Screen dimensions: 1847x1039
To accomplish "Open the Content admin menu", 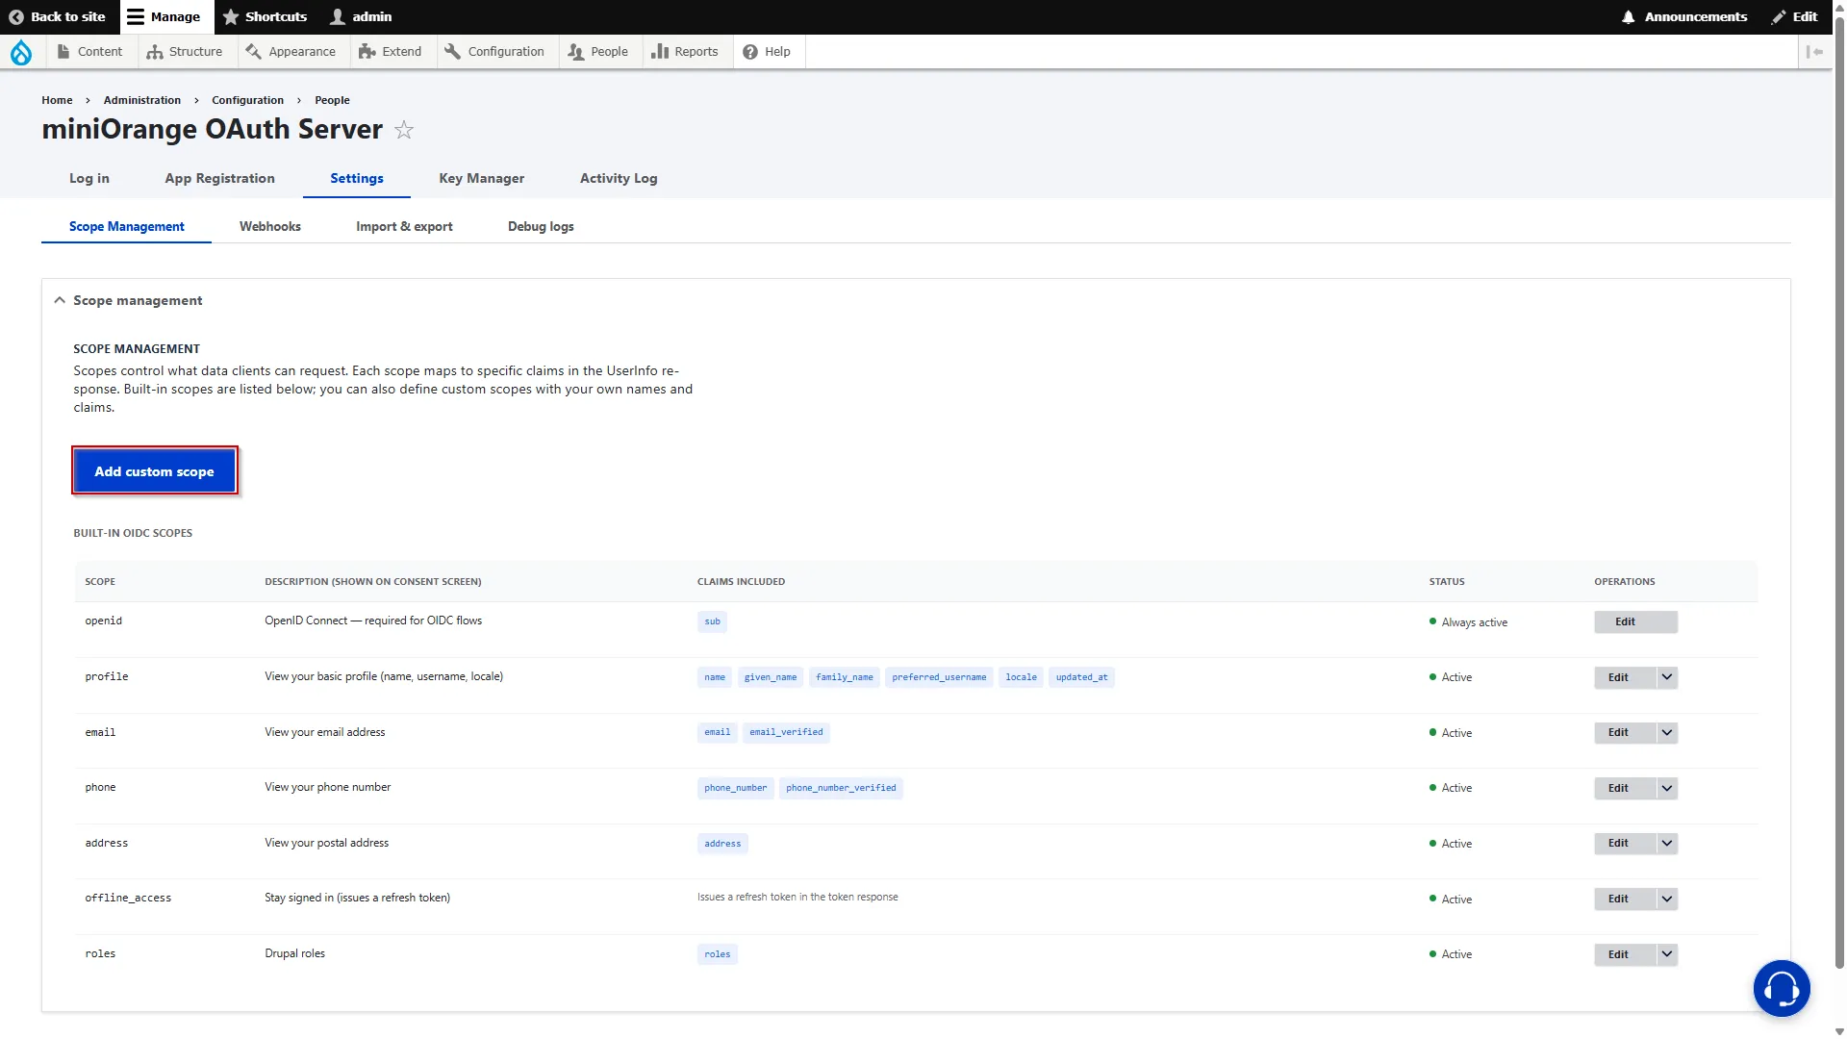I will pos(89,52).
